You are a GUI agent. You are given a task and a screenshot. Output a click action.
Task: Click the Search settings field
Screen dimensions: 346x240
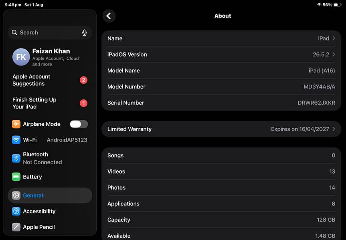(50, 32)
